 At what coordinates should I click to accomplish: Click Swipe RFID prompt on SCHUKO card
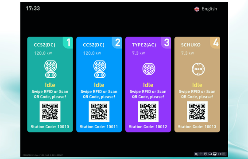[197, 94]
